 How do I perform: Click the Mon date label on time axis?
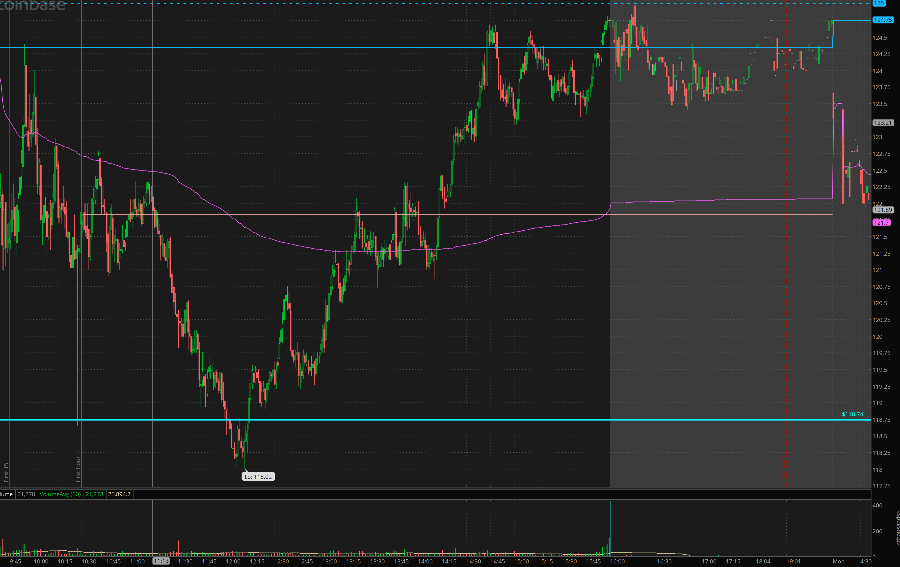point(838,561)
